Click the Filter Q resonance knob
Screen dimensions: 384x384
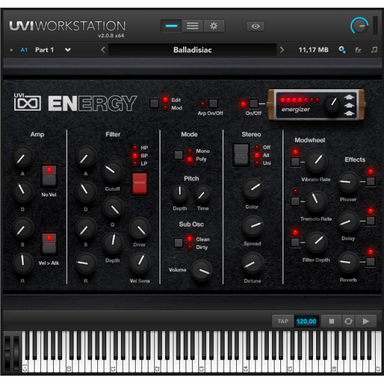[113, 207]
